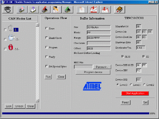Enable the Blank Check checkbox
The height and width of the screenshot is (119, 159).
[47, 38]
